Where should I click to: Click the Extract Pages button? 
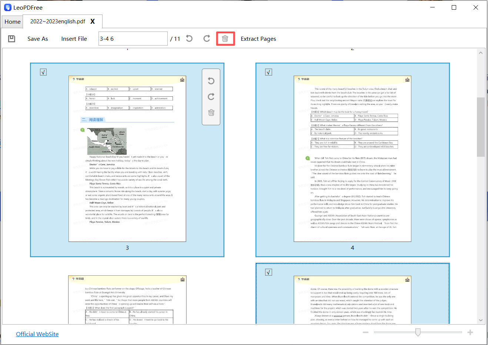[x=258, y=39]
